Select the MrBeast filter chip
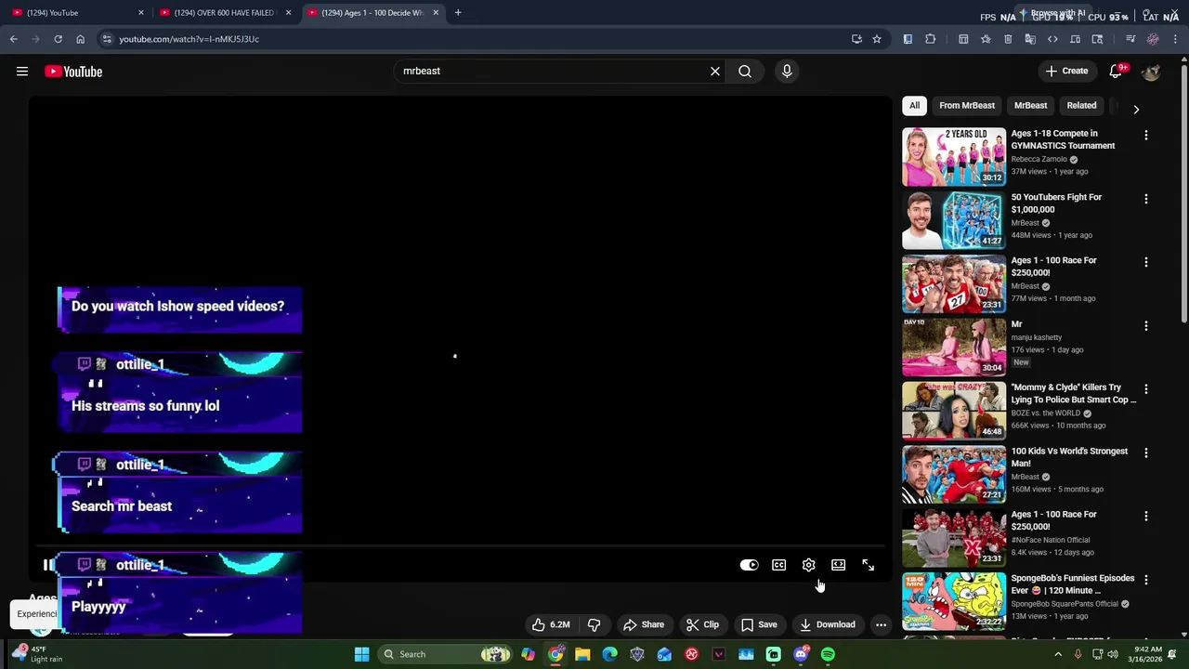The height and width of the screenshot is (669, 1189). (x=1030, y=106)
